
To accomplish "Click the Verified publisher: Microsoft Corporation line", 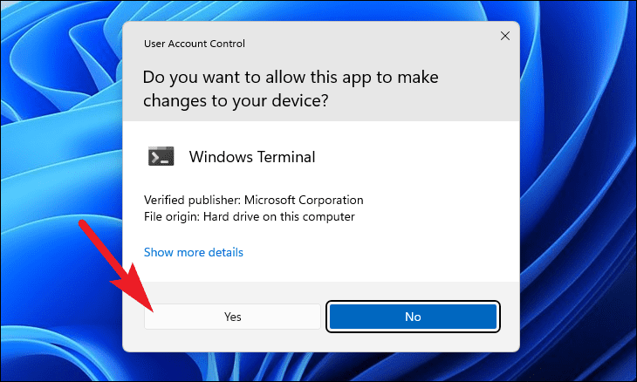I will point(254,200).
